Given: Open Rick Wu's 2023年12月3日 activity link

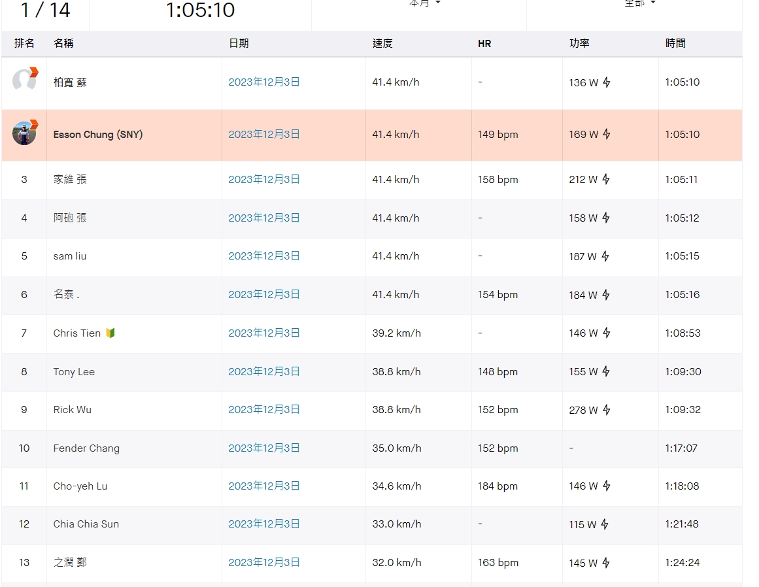Looking at the screenshot, I should pos(264,410).
